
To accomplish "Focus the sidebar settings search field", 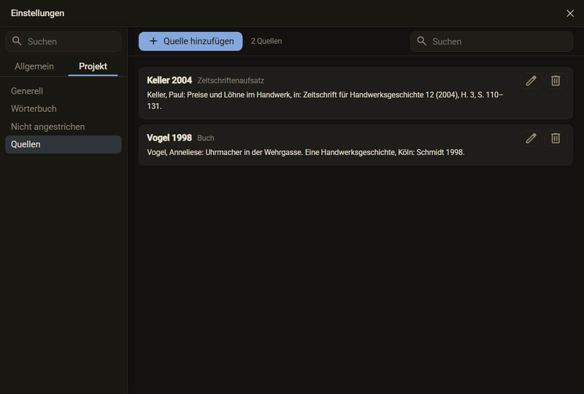I will tap(64, 42).
